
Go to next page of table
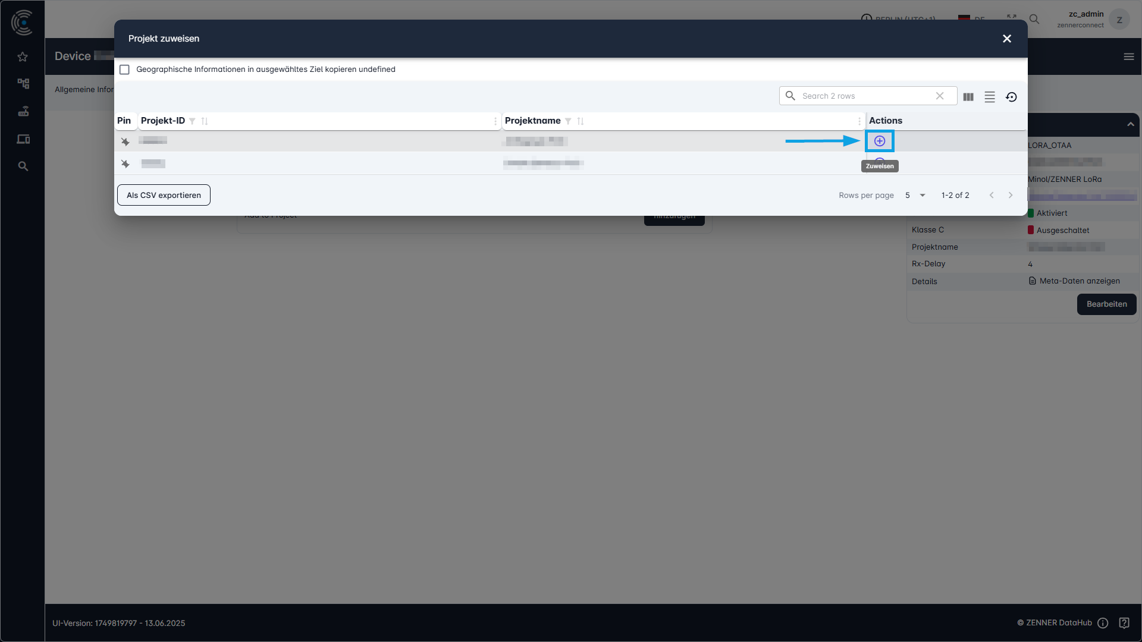click(1011, 195)
